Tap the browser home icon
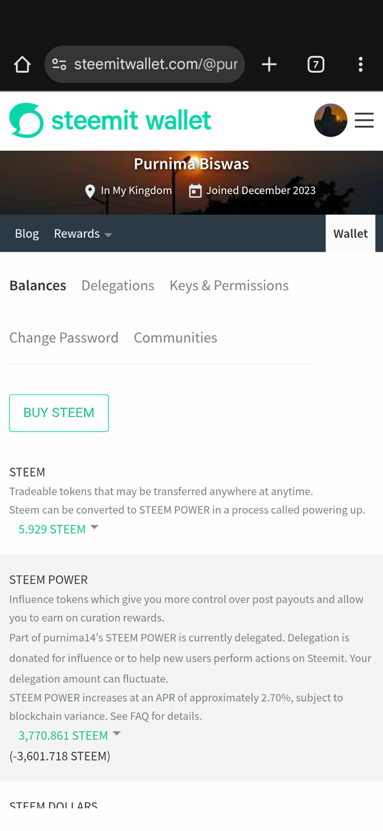 click(22, 64)
